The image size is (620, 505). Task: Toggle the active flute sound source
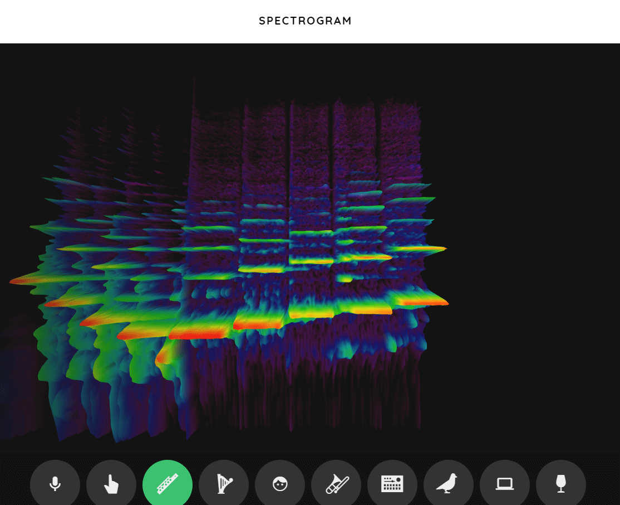click(x=168, y=484)
